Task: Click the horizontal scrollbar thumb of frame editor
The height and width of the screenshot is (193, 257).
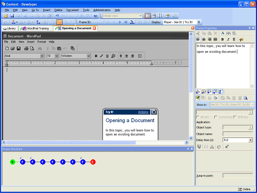Action: pos(71,142)
